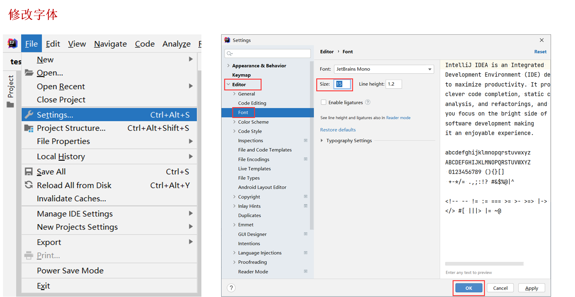The image size is (575, 297).
Task: Click the OK button in Settings
Action: pyautogui.click(x=469, y=288)
